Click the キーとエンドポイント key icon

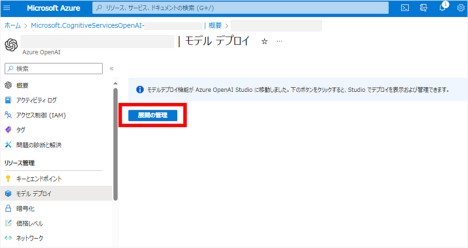[8, 179]
